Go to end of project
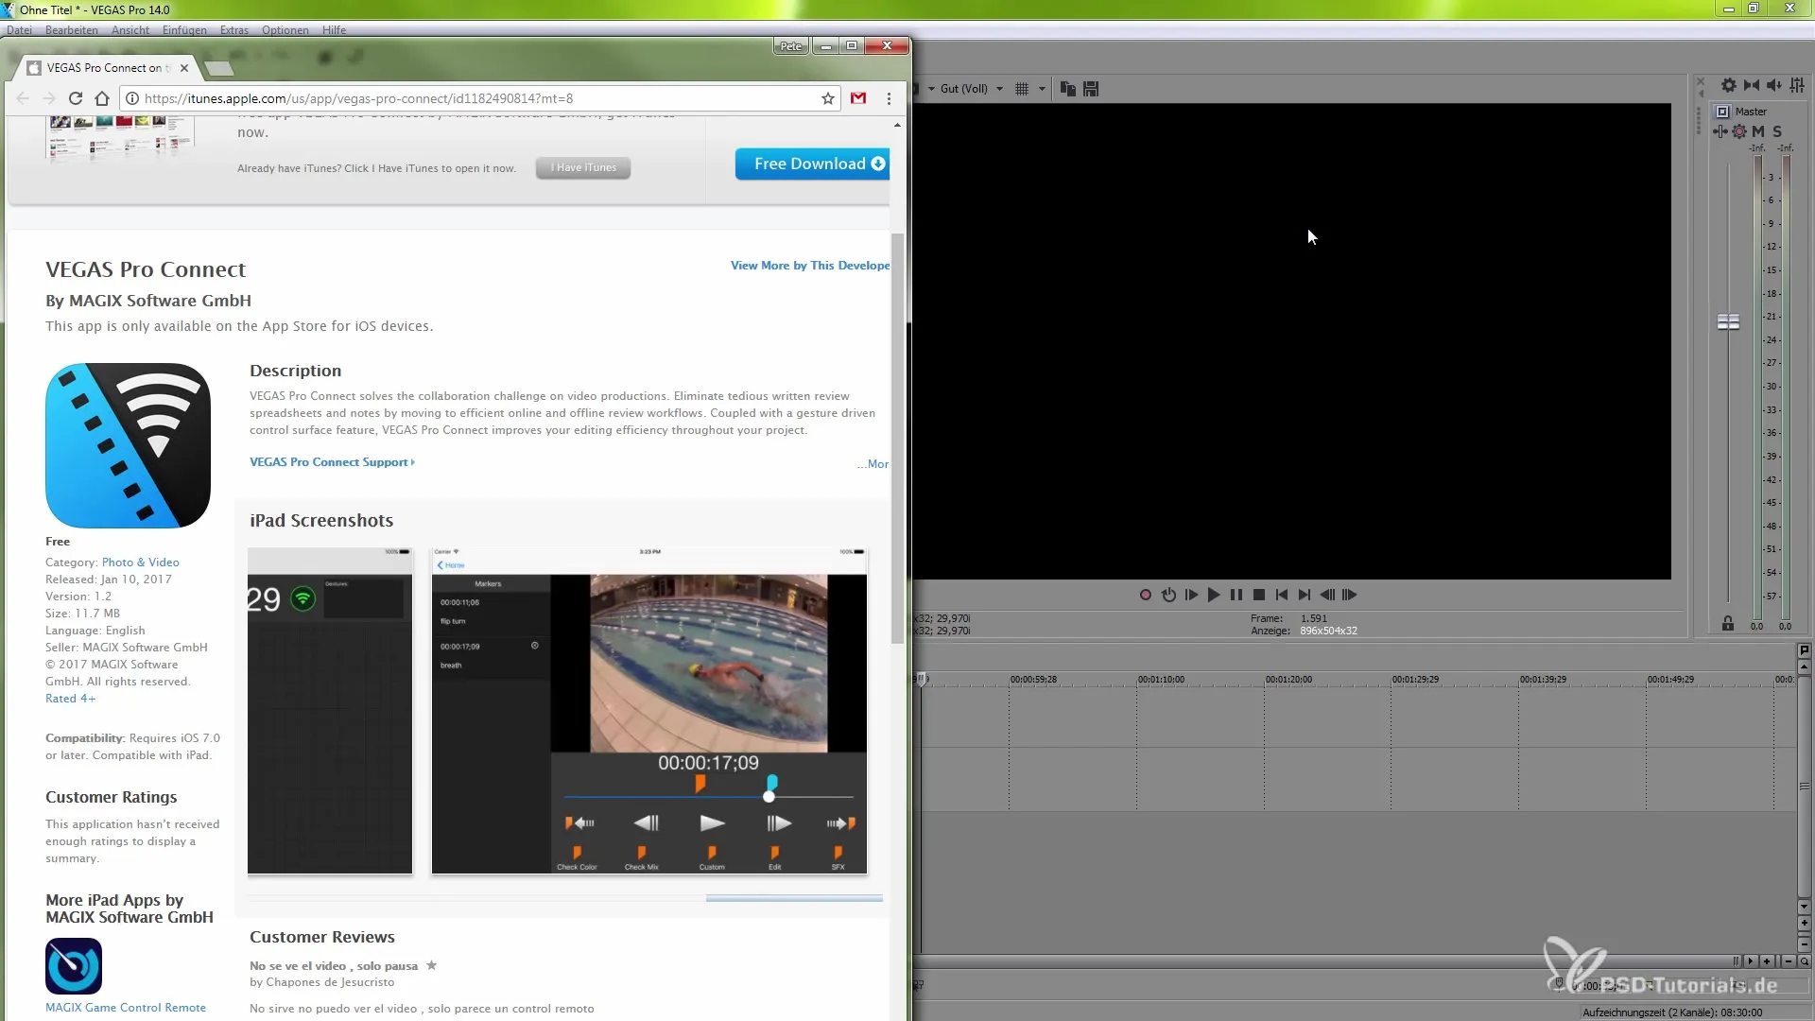Screen dimensions: 1815x1021 [x=1305, y=595]
